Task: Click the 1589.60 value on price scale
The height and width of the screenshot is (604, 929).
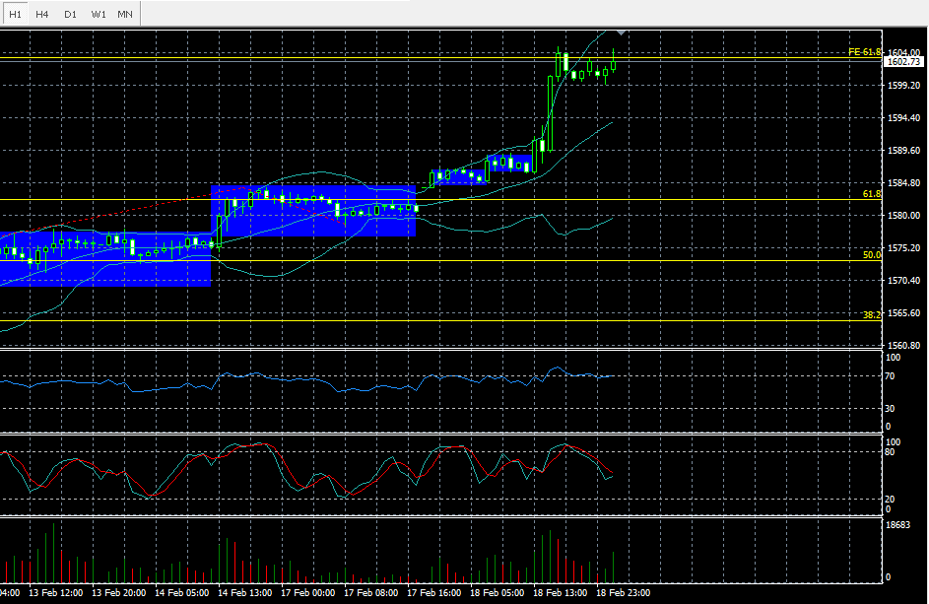Action: point(902,151)
